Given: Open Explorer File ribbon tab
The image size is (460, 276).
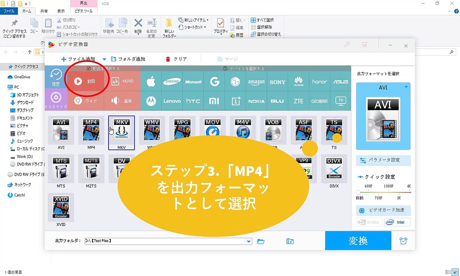Looking at the screenshot, I should point(8,11).
